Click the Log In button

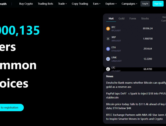[x=145, y=4]
